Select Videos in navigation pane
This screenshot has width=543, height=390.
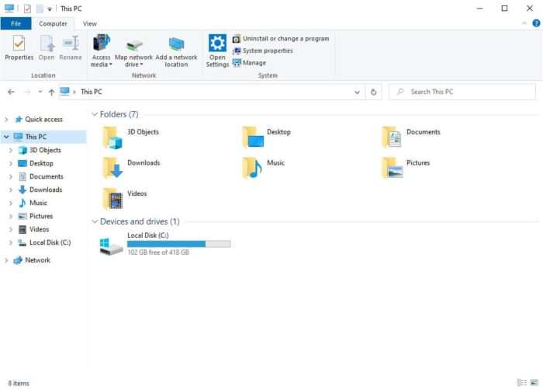pos(39,229)
